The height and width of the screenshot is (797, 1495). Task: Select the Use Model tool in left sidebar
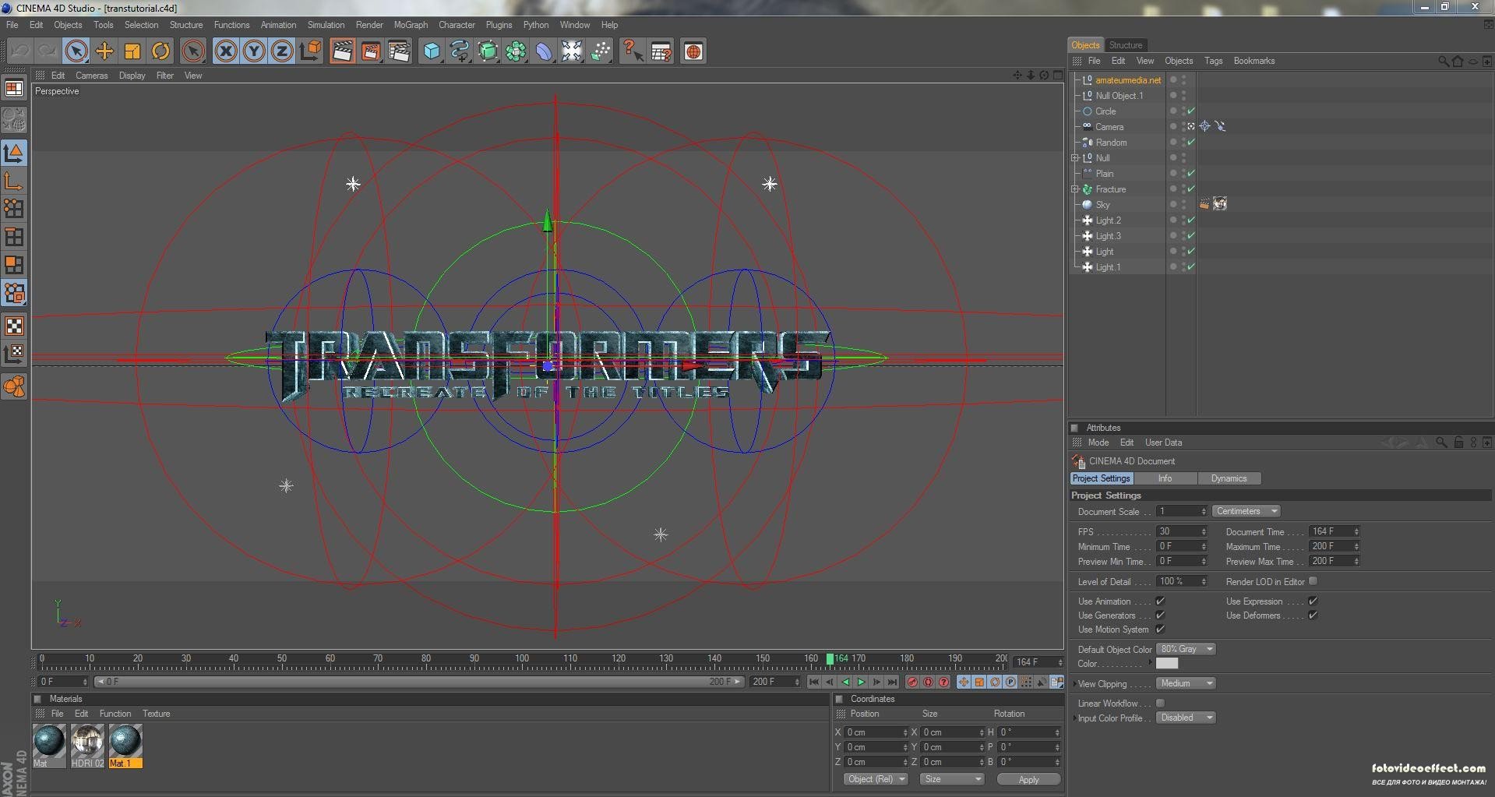click(14, 153)
